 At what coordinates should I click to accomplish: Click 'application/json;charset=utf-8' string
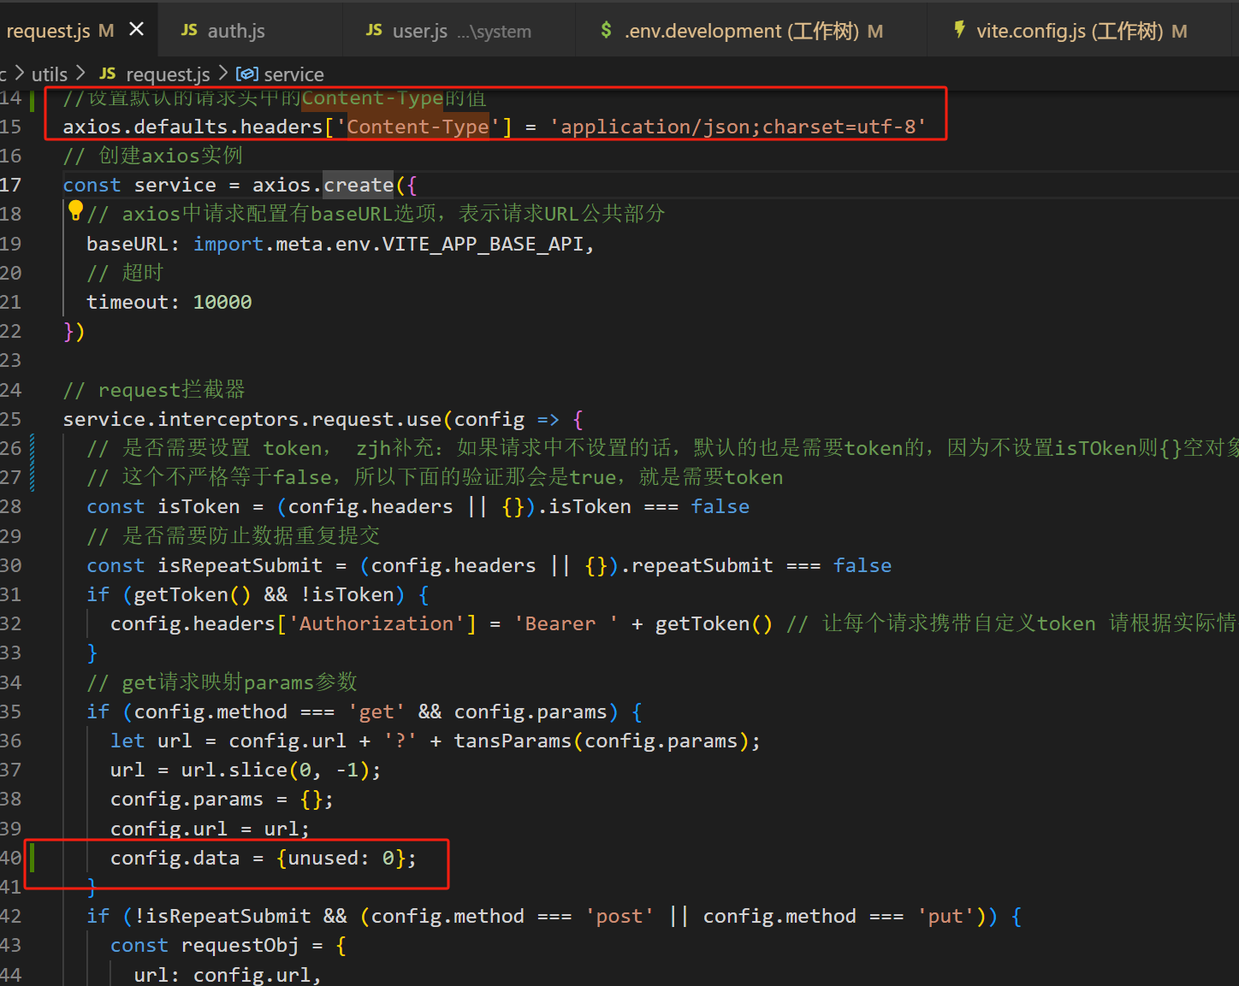point(738,127)
